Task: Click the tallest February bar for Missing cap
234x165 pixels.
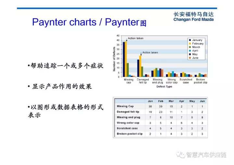Action: click(126, 59)
